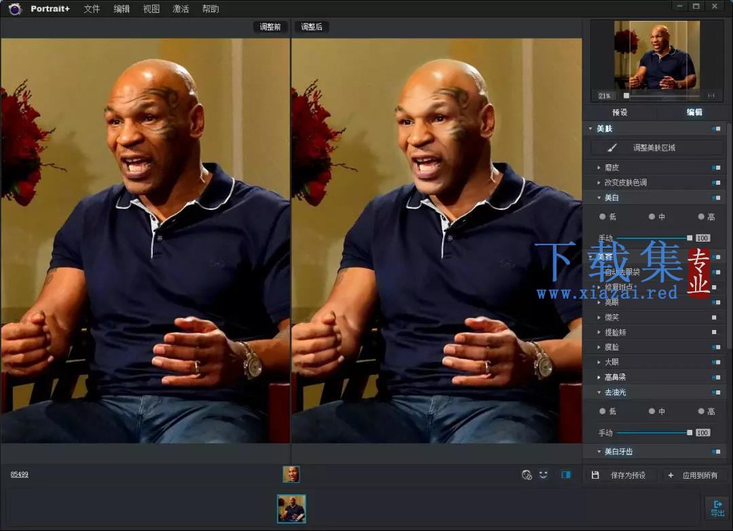Toggle the 改变皮肤色调 switch

click(x=716, y=183)
